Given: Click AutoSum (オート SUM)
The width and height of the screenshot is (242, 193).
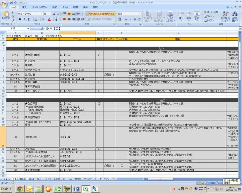Looking at the screenshot, I should pyautogui.click(x=211, y=12).
